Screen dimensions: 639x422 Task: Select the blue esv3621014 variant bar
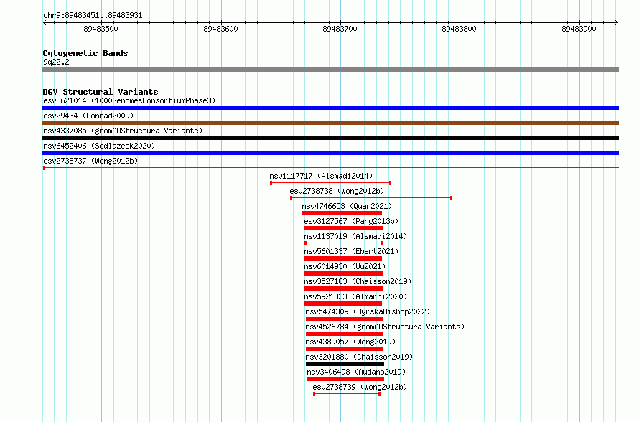tap(330, 108)
